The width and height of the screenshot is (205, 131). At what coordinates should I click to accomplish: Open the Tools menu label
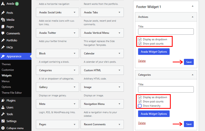click(10, 114)
